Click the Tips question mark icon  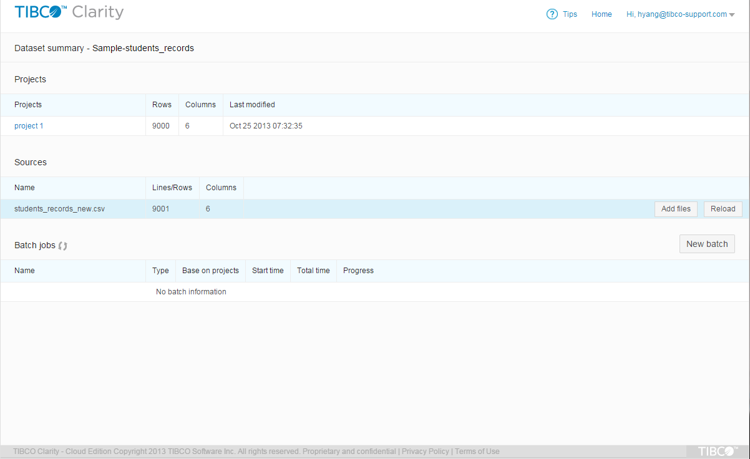click(552, 14)
